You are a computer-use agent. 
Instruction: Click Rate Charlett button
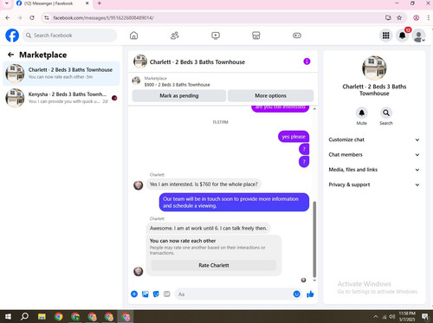(x=214, y=265)
